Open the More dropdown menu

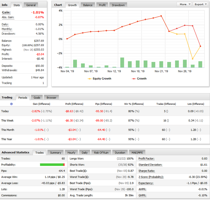pos(184,4)
